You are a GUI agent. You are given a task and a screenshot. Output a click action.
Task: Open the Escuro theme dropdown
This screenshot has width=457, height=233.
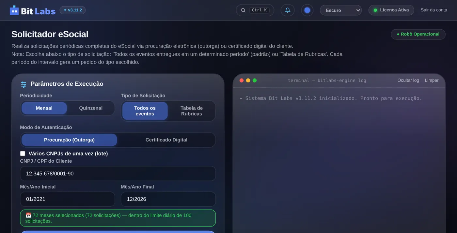coord(341,10)
